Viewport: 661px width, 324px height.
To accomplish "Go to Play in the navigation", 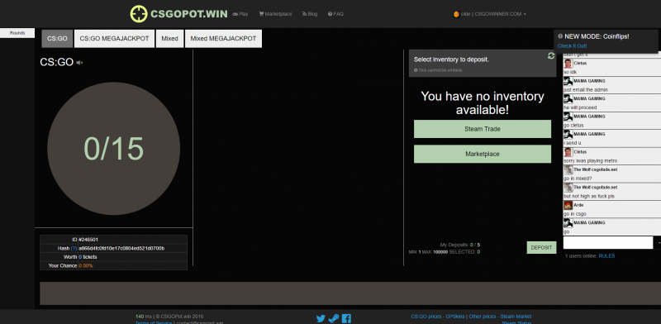I will click(x=240, y=14).
